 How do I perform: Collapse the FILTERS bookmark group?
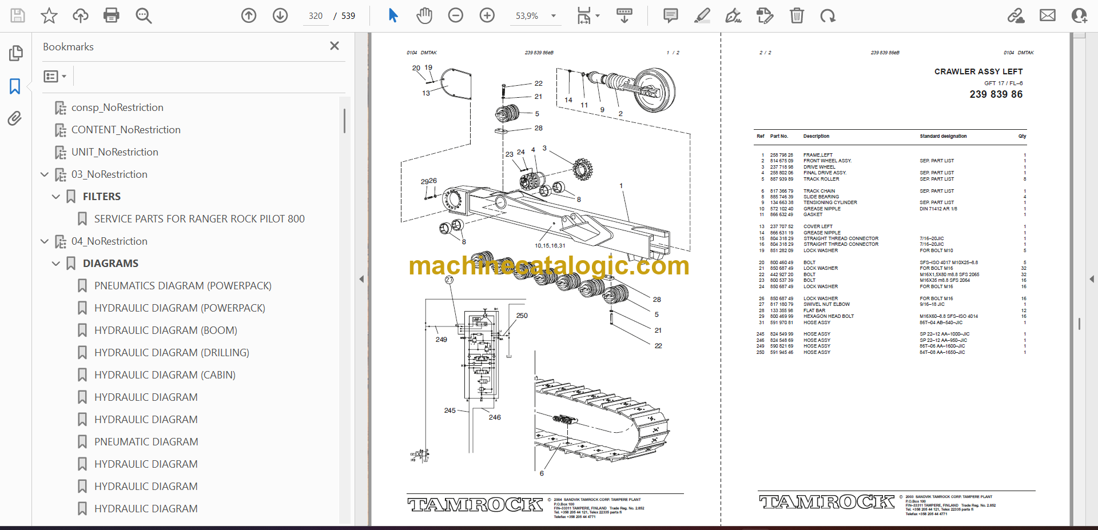pyautogui.click(x=56, y=197)
